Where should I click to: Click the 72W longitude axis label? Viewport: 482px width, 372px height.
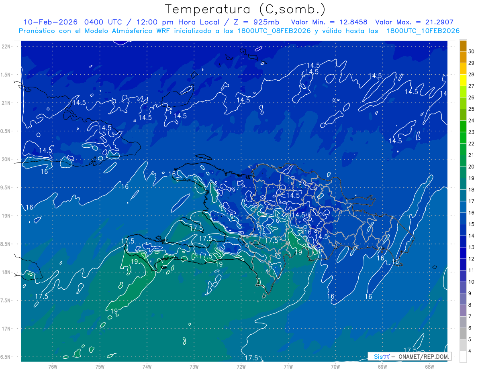click(x=241, y=366)
